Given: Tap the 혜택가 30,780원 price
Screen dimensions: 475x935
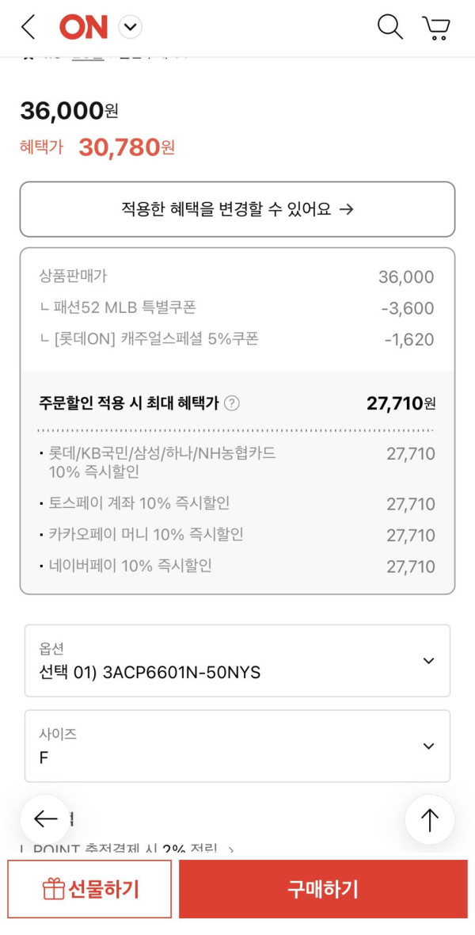Looking at the screenshot, I should [x=127, y=147].
